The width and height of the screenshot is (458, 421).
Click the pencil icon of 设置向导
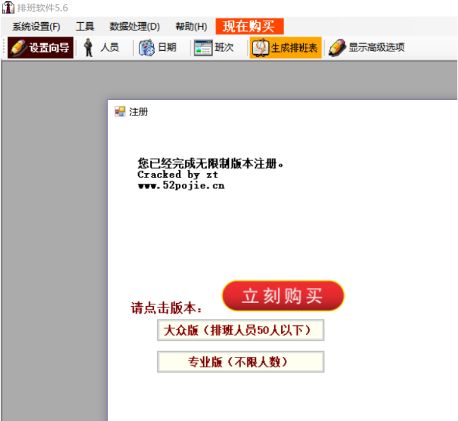[18, 48]
